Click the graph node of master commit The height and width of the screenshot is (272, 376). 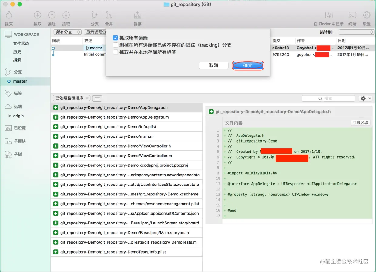53,48
